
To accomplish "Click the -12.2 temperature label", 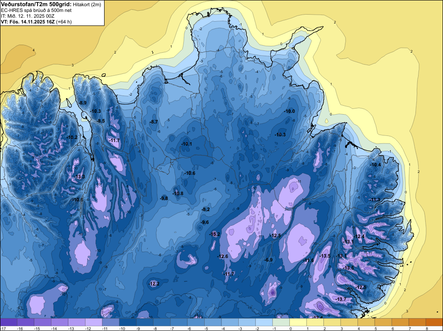I will (154, 284).
